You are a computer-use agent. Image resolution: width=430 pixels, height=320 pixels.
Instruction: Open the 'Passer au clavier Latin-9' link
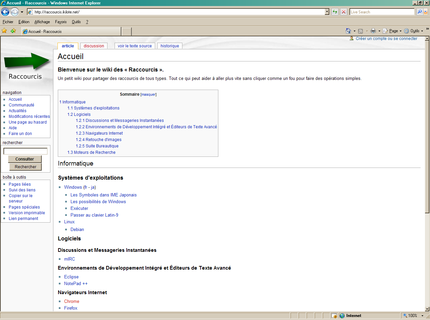(x=94, y=215)
